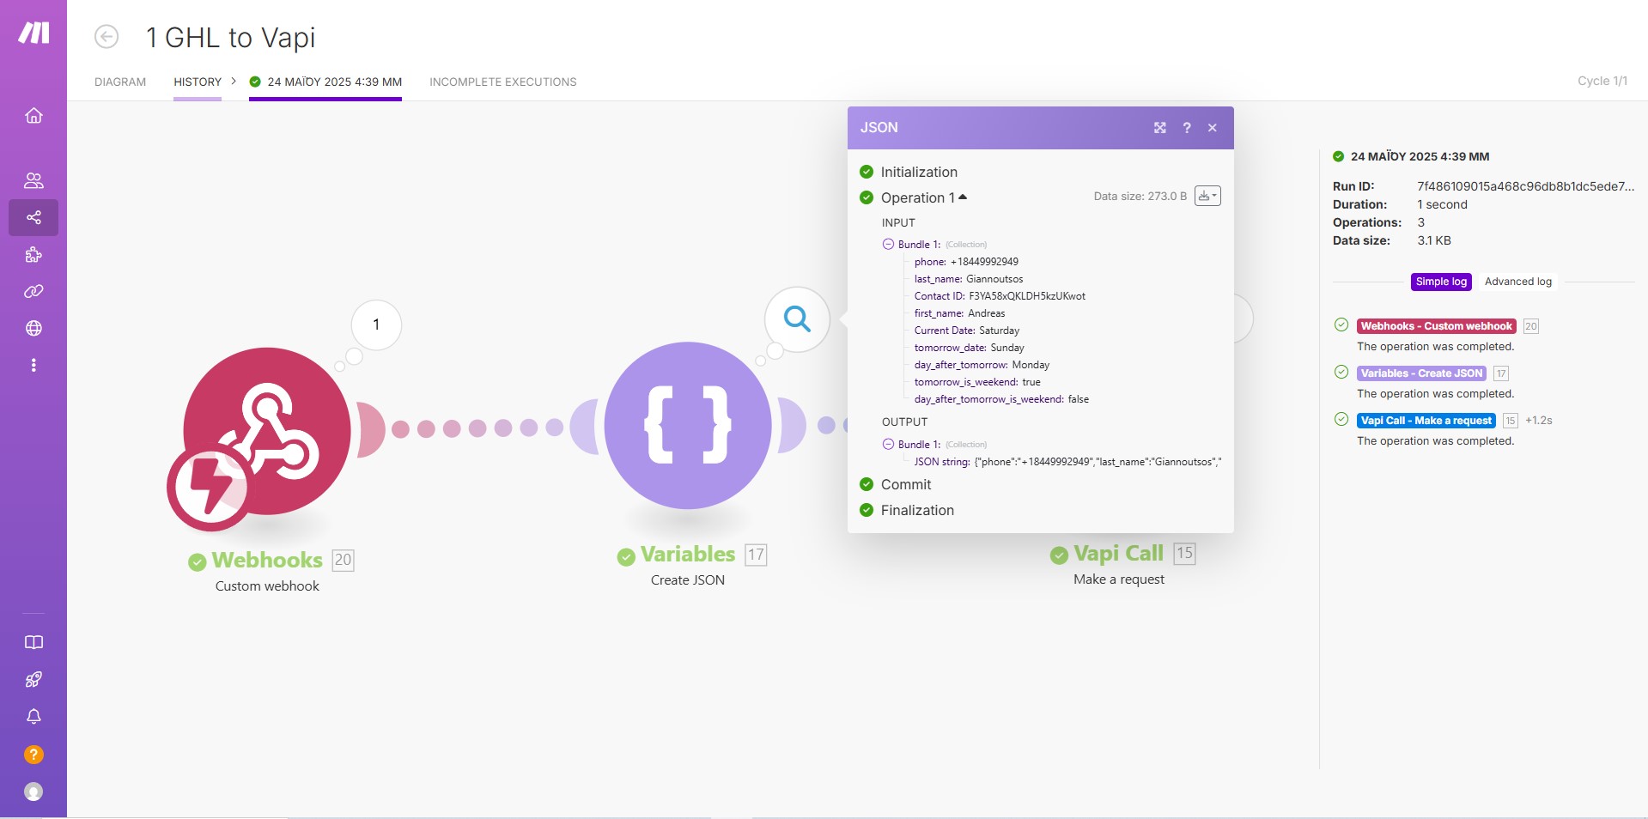Click the Variables Create JSON module circle
This screenshot has height=819, width=1648.
(688, 426)
